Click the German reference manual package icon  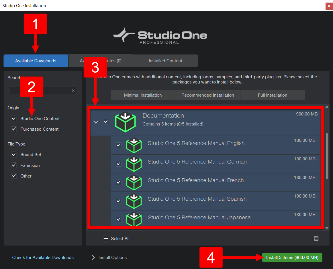point(134,164)
